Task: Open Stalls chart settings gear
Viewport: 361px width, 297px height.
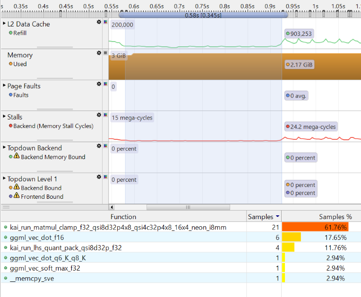Action: pyautogui.click(x=99, y=115)
